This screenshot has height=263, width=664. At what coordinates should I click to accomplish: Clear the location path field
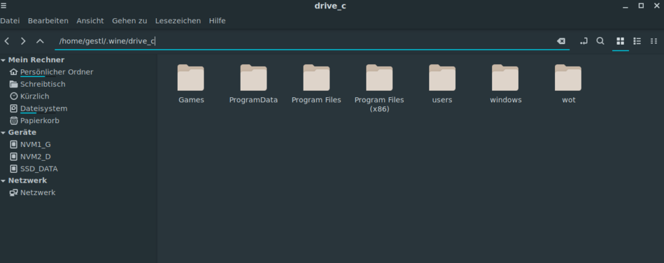click(561, 41)
